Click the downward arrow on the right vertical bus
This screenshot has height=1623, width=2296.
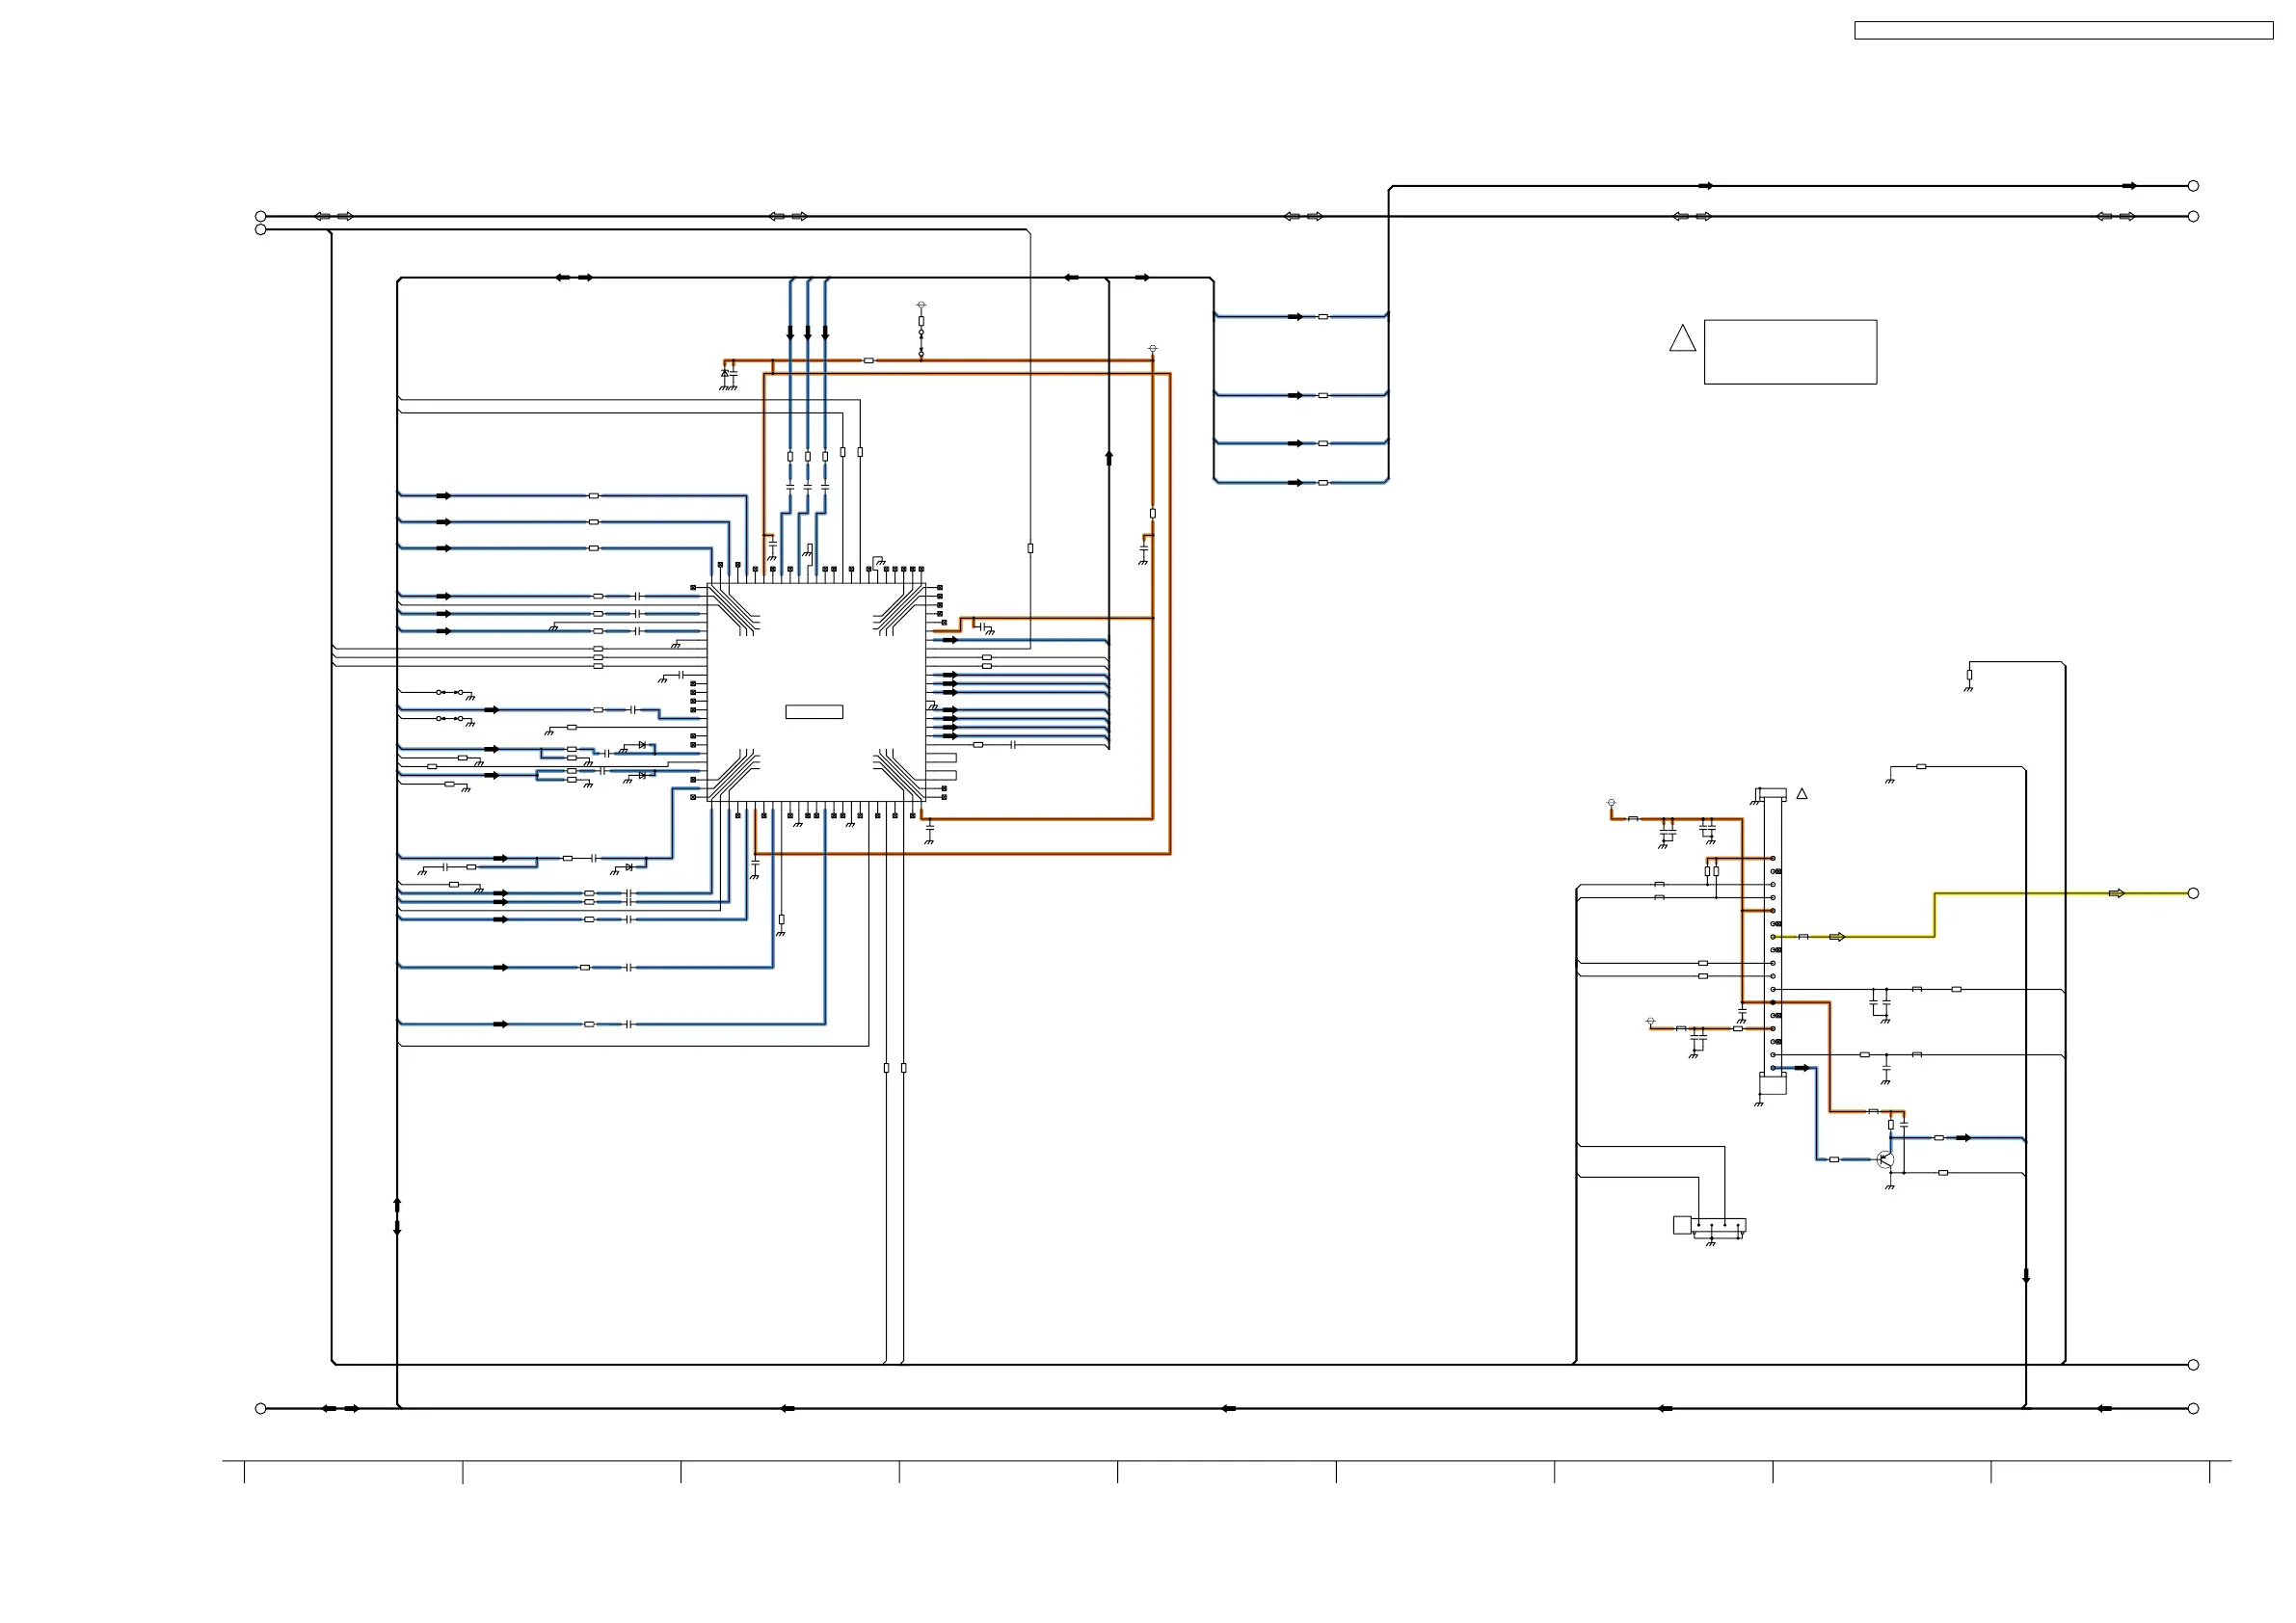(x=2026, y=1277)
